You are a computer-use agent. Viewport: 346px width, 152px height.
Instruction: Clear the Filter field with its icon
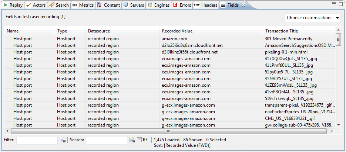pyautogui.click(x=63, y=140)
